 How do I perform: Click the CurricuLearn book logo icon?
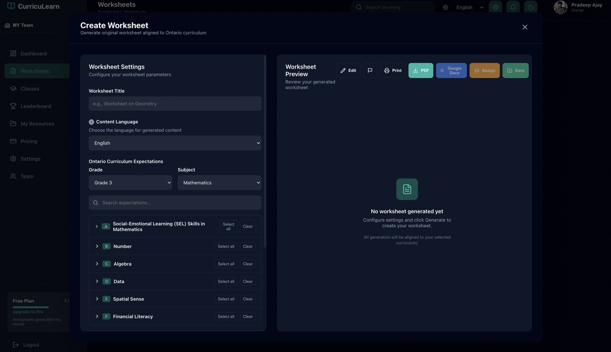tap(11, 6)
